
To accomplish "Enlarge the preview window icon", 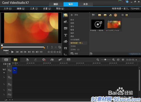I will pyautogui.click(x=60, y=47).
